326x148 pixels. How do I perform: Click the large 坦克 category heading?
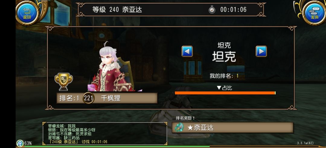[x=224, y=56]
